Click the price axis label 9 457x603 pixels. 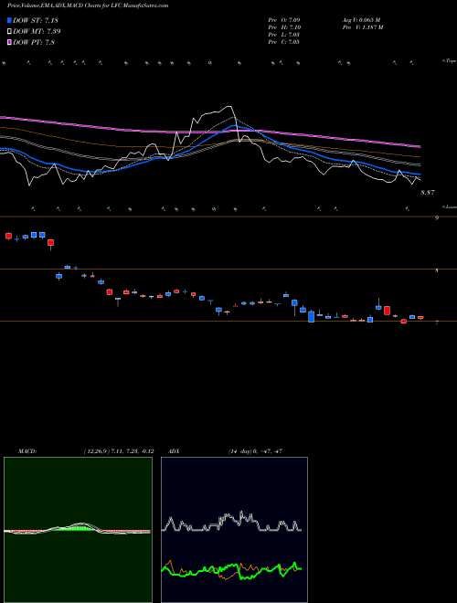pyautogui.click(x=437, y=218)
